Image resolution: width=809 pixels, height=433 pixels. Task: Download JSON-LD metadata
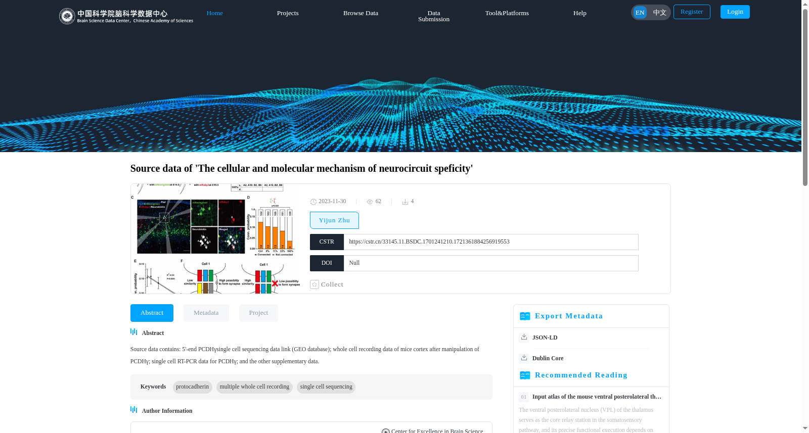pos(545,338)
